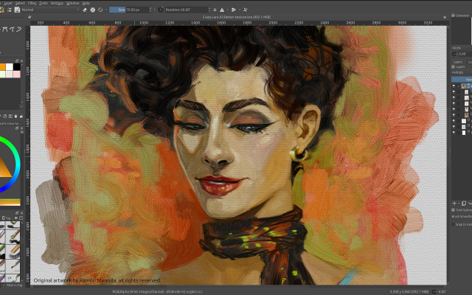This screenshot has height=295, width=472.
Task: Toggle Snap to Assistants checkbox
Action: click(x=454, y=224)
